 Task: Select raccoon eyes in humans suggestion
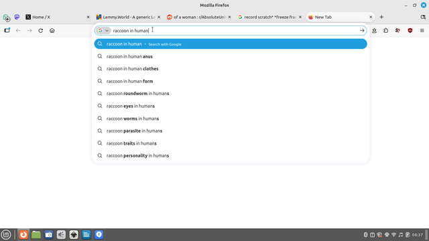pyautogui.click(x=231, y=106)
